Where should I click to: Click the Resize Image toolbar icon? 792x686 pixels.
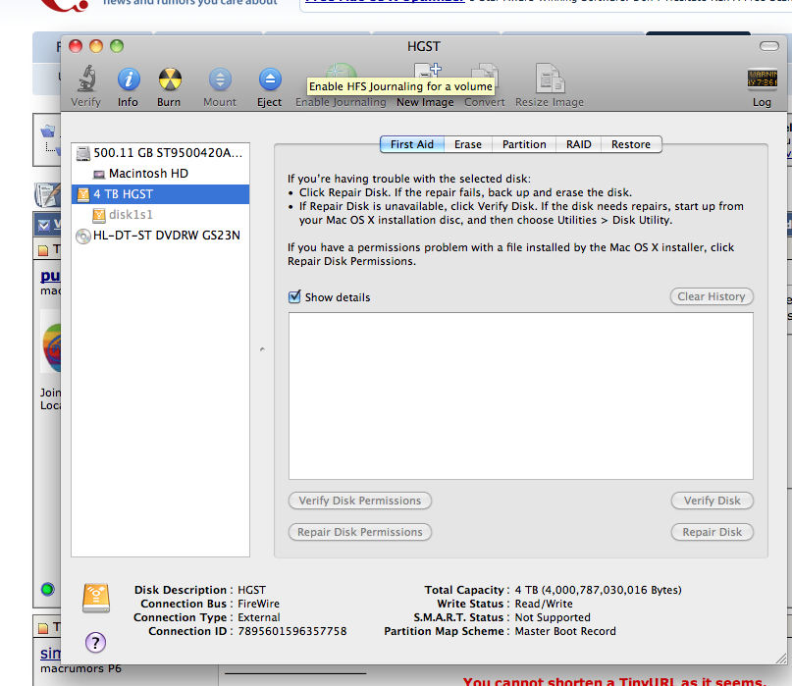coord(550,79)
